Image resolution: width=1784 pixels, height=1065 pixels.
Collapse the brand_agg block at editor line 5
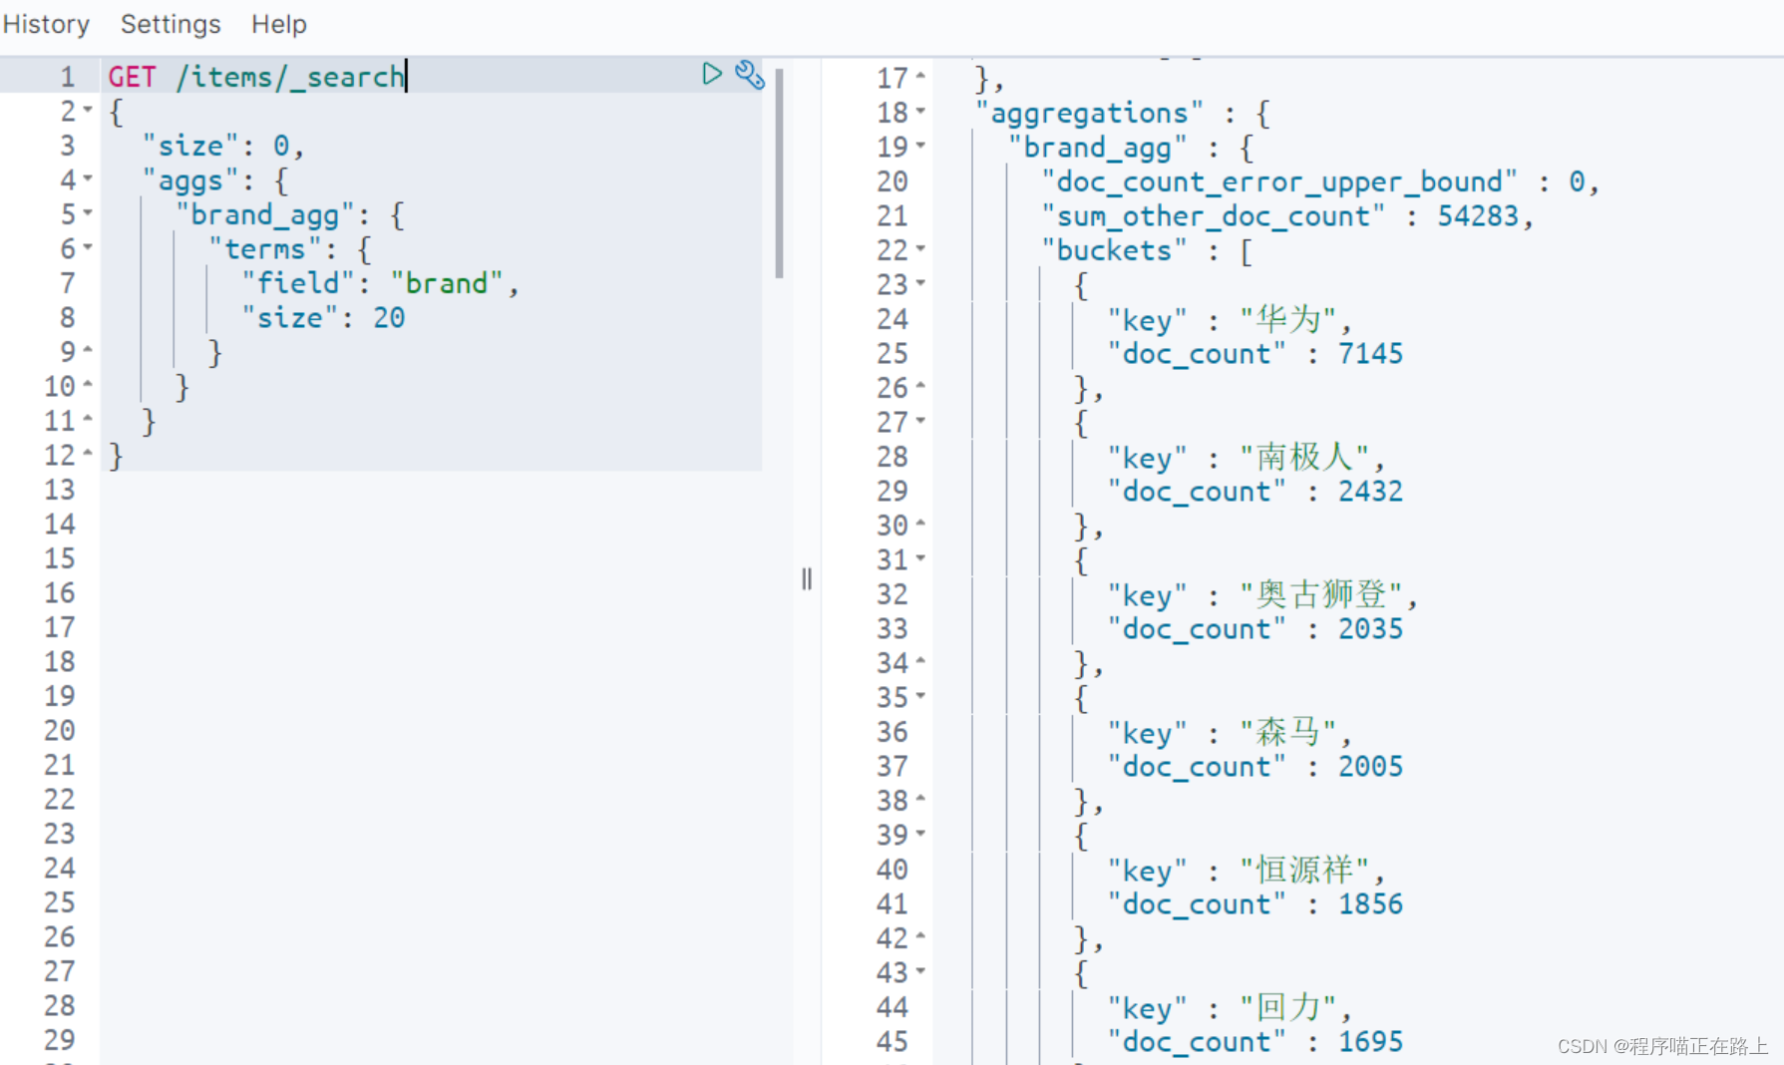click(x=88, y=212)
